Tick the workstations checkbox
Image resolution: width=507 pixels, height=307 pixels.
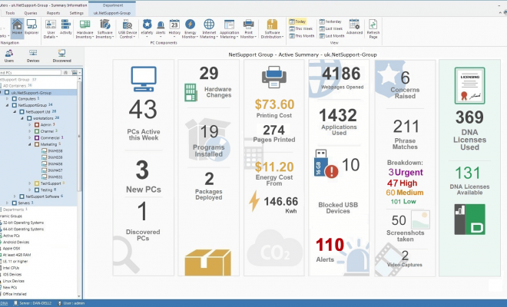[x=29, y=118]
